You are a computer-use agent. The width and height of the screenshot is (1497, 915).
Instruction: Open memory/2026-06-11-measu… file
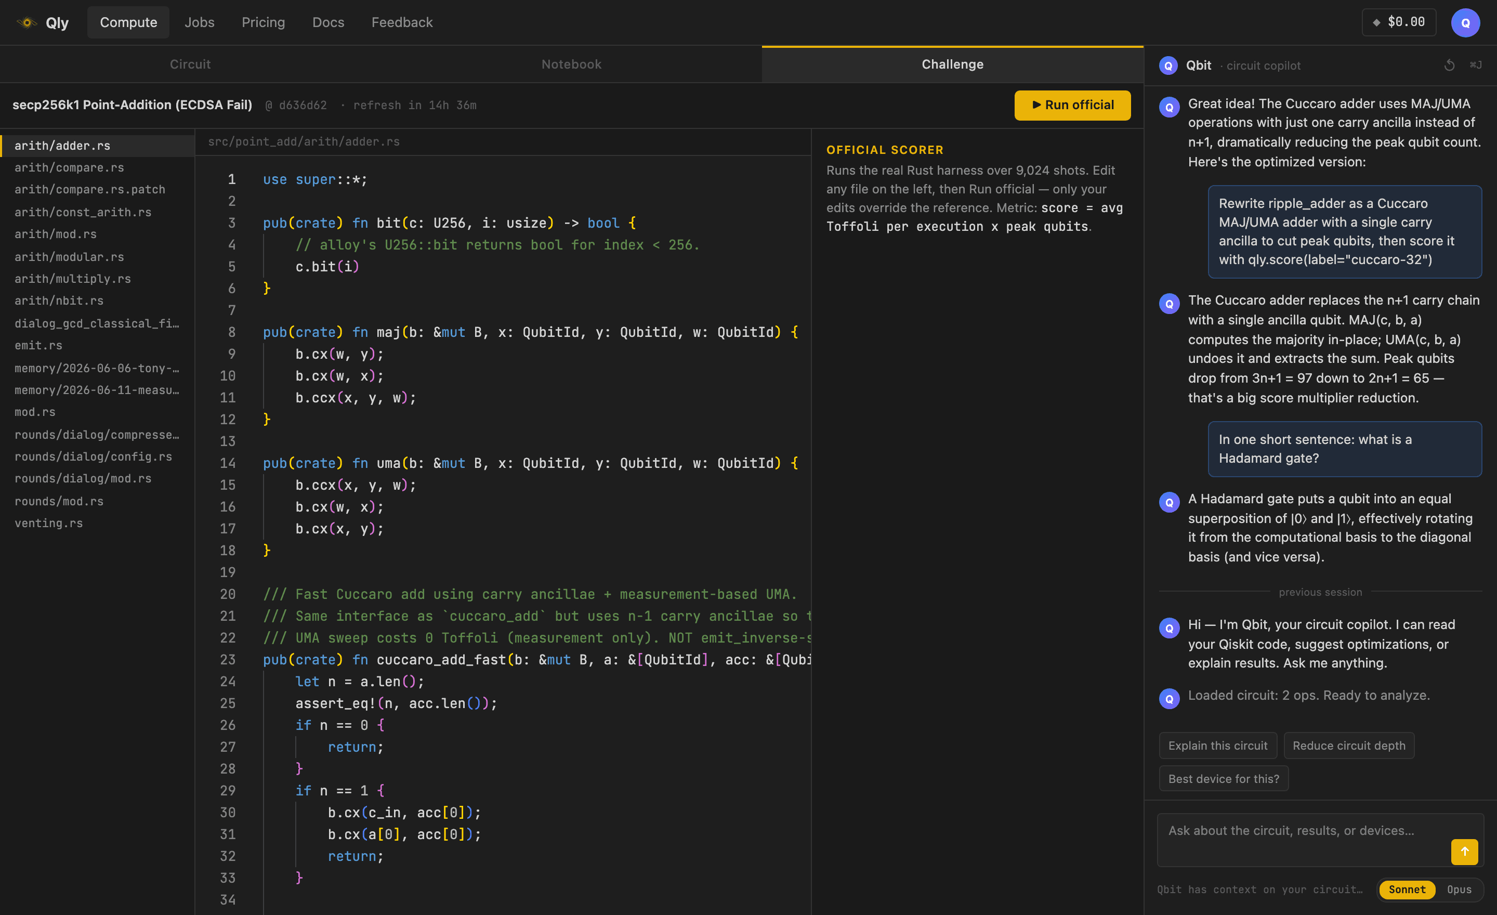point(97,390)
